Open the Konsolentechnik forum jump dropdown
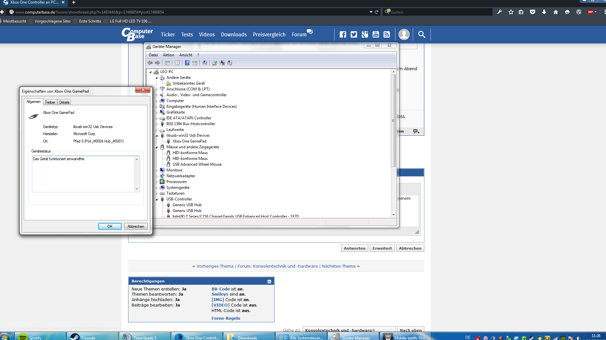This screenshot has height=340, width=606. (x=349, y=330)
